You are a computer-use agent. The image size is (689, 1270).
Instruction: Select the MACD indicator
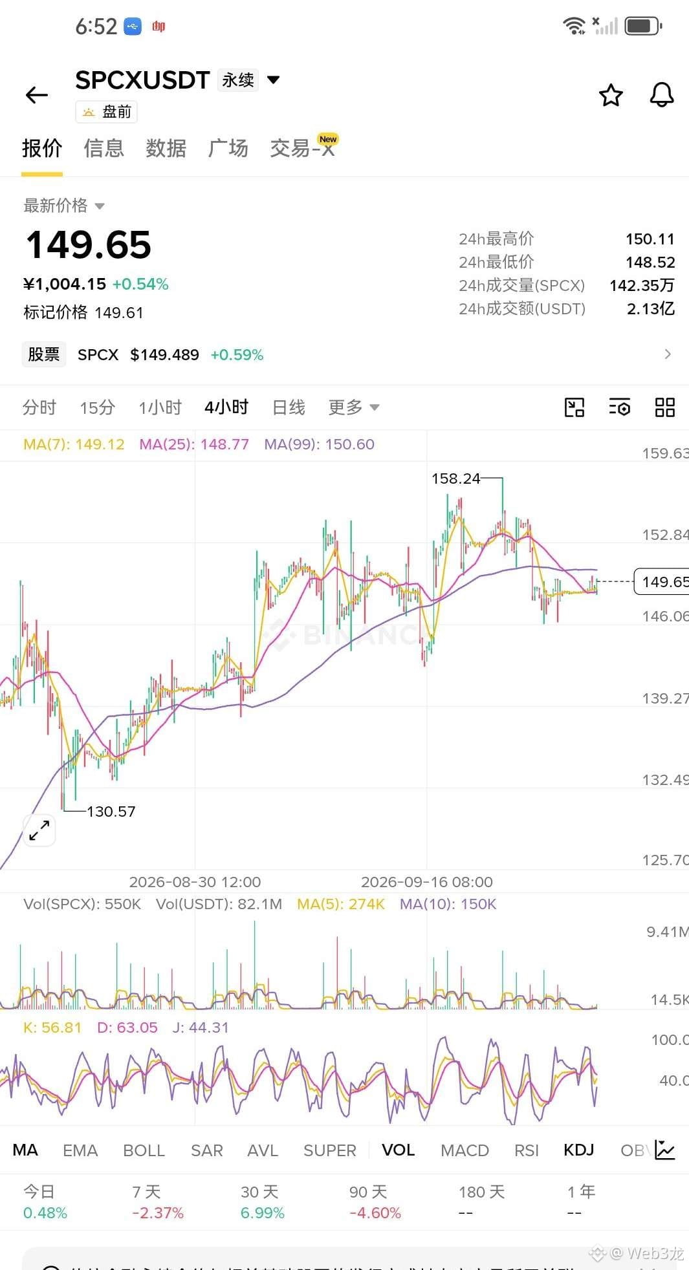click(465, 1150)
